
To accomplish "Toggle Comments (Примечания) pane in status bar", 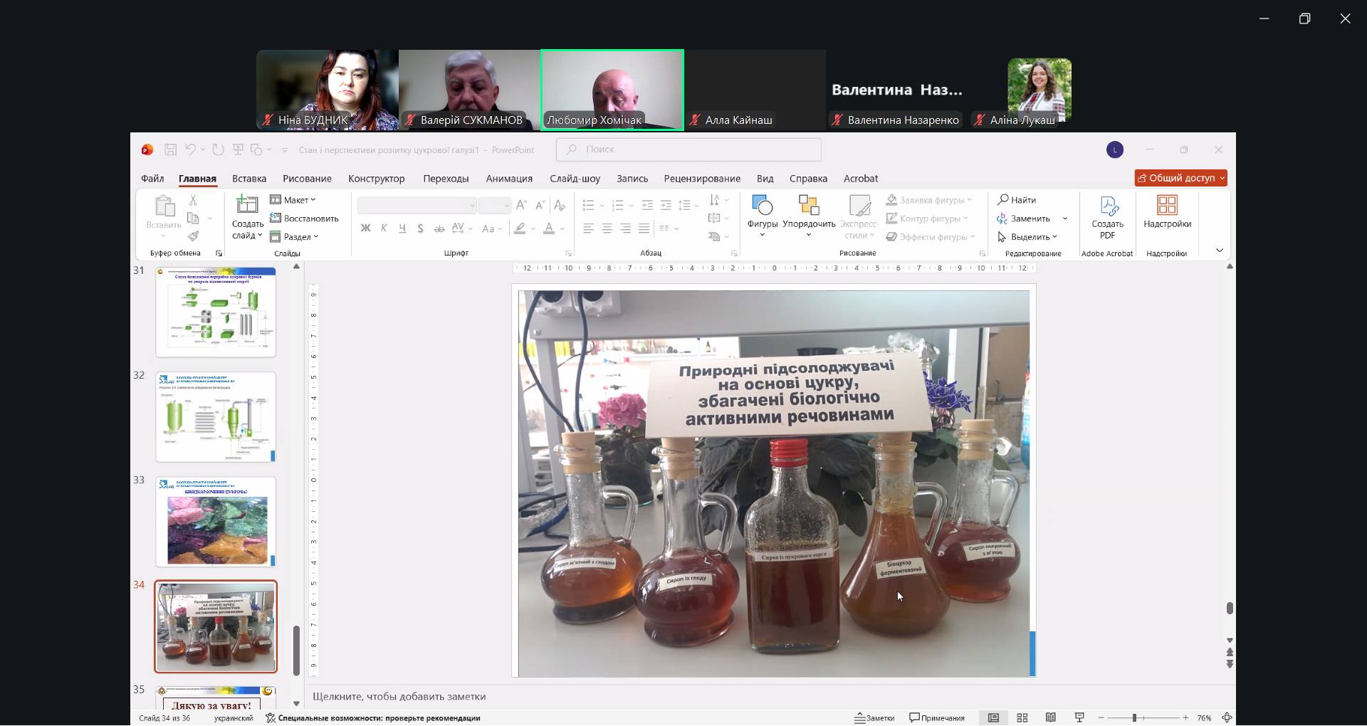I will click(937, 717).
